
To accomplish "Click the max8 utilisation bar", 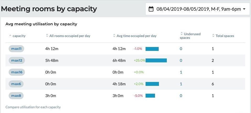I will pos(150,96).
